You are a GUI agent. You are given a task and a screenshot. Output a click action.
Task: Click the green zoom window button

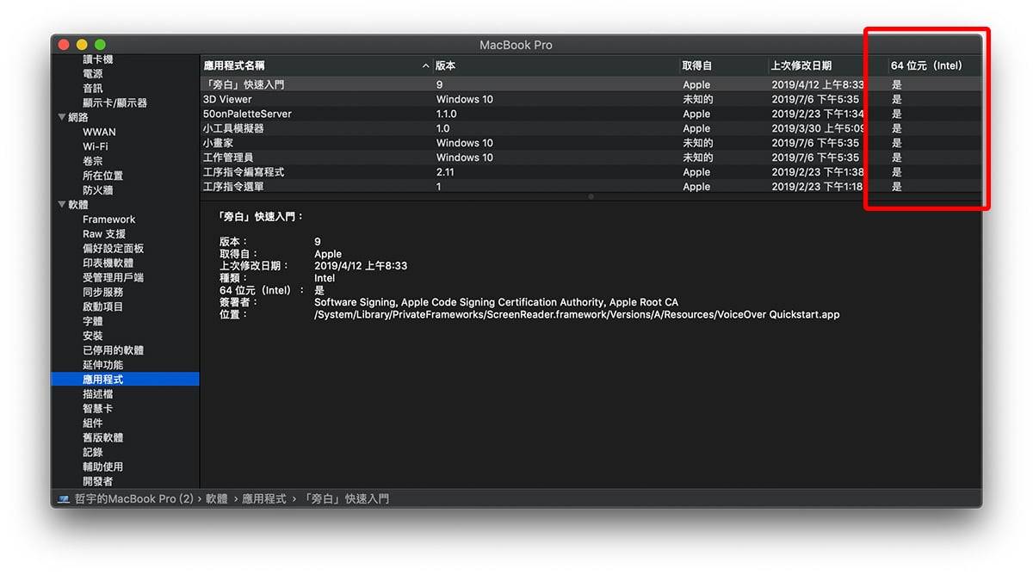[x=100, y=44]
